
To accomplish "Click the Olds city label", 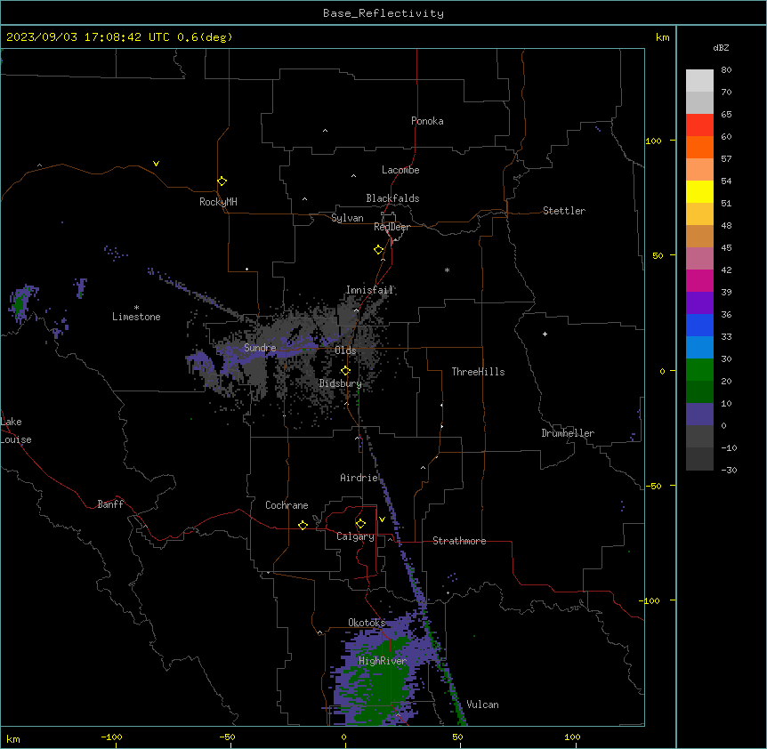I will pyautogui.click(x=345, y=350).
